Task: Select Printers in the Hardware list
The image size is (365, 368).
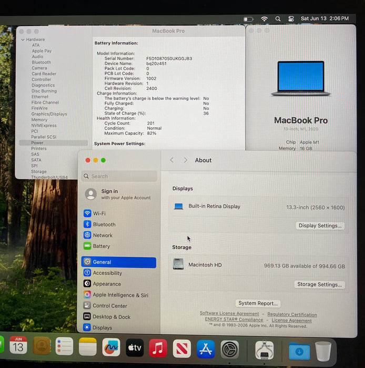Action: [x=39, y=149]
